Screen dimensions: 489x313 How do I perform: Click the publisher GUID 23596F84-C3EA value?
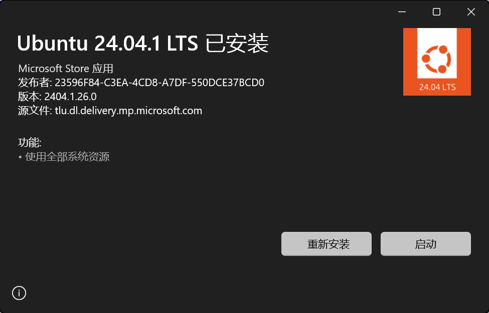tap(159, 83)
